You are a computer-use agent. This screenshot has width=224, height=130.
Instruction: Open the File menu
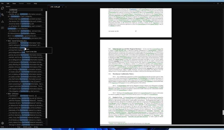[2, 3]
